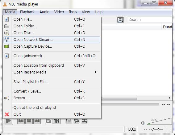Select Open Capture Device... entry

(52, 46)
